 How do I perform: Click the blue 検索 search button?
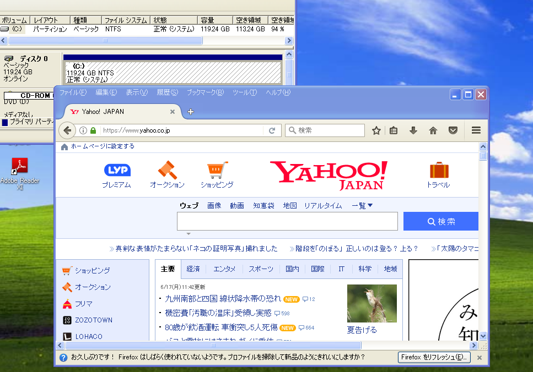(x=441, y=221)
